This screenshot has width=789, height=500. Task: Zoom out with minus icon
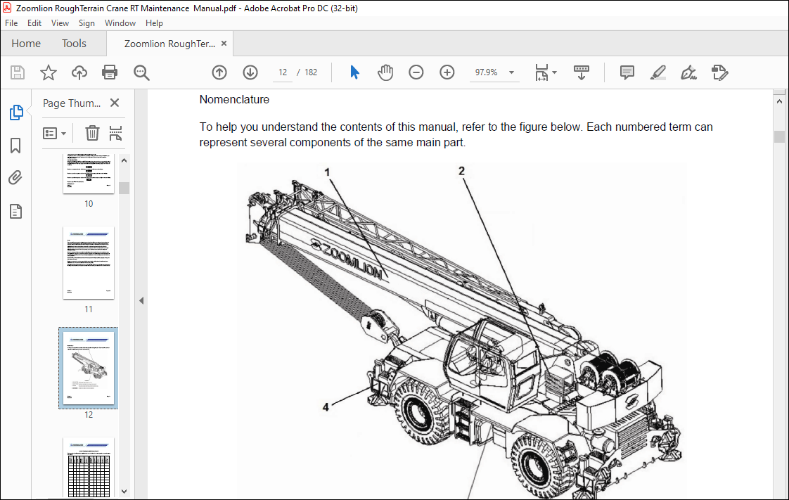(416, 72)
